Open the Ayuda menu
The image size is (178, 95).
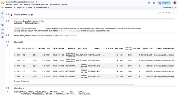(x=64, y=5)
